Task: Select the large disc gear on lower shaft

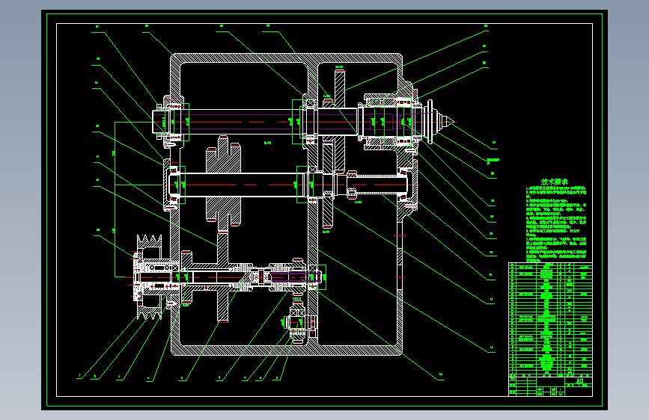Action: (222, 277)
